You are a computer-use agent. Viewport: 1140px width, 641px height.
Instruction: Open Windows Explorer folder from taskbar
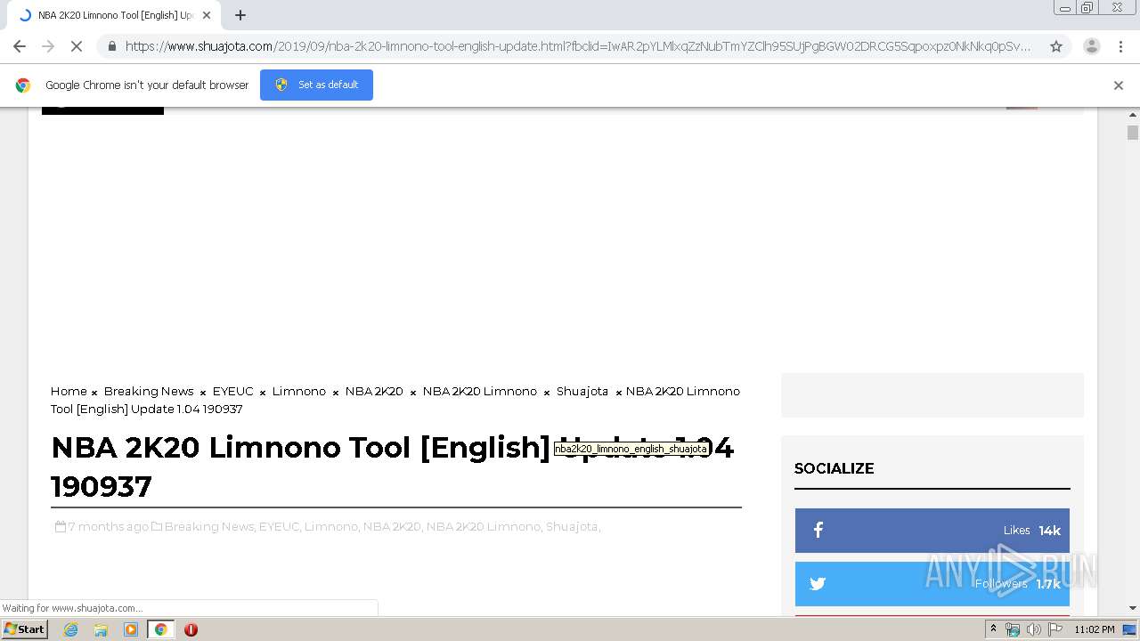click(x=101, y=629)
